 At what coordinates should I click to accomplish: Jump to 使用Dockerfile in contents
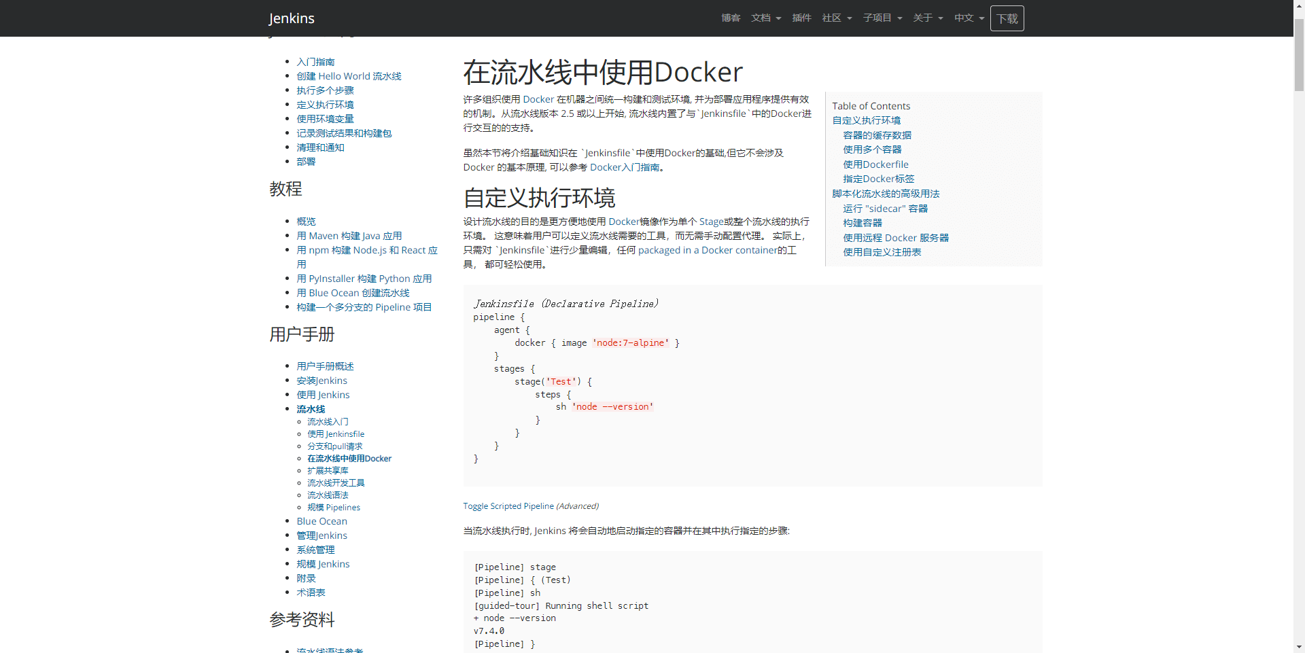(875, 164)
